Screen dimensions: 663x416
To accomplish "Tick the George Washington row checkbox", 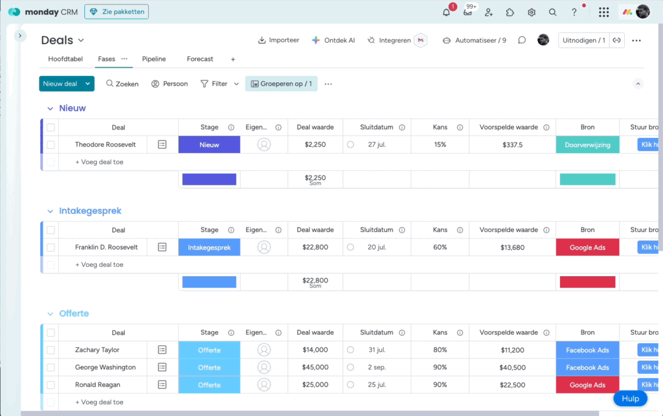I will click(51, 367).
